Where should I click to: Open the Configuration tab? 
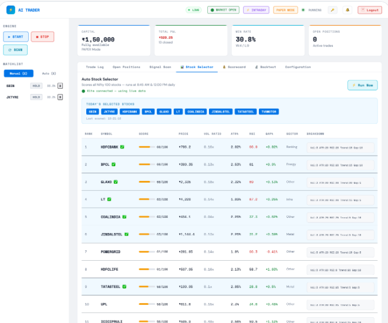click(x=298, y=67)
